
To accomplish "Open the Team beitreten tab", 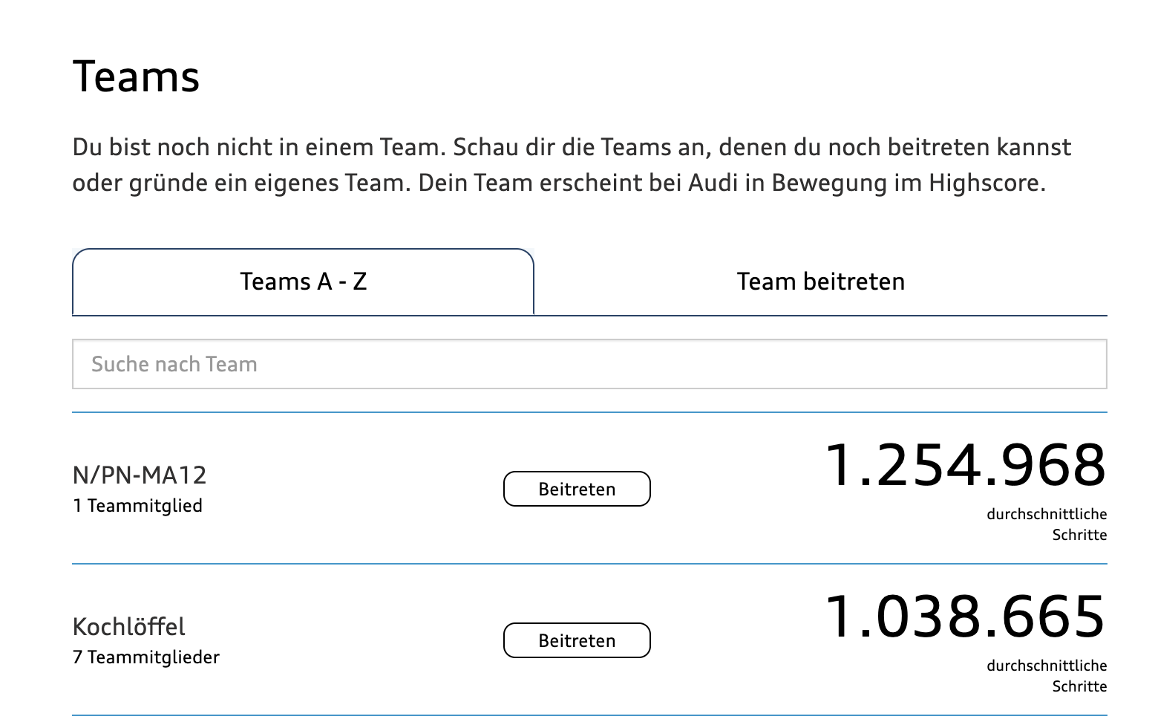I will pyautogui.click(x=820, y=282).
